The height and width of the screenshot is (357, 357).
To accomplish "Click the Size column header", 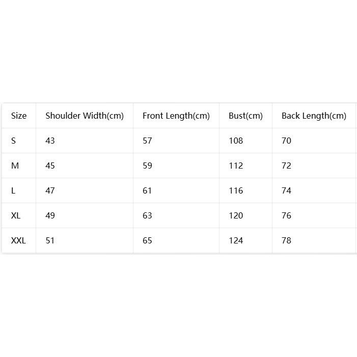I will tap(19, 116).
